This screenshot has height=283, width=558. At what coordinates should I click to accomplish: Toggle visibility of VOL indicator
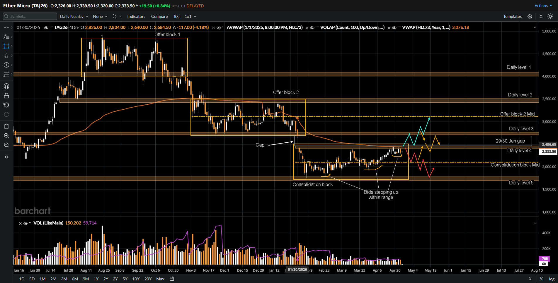click(25, 223)
